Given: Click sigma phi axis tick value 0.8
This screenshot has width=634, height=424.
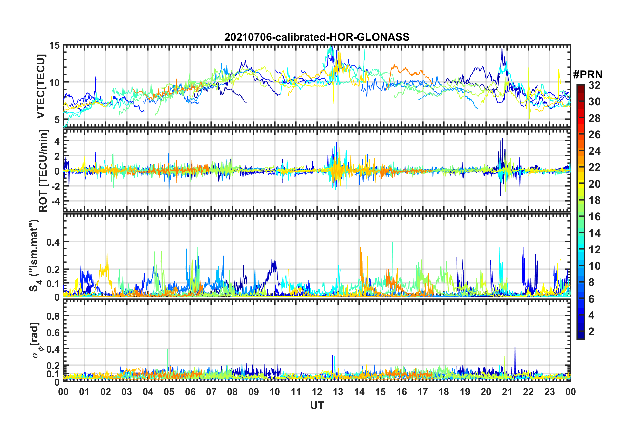Looking at the screenshot, I should click(x=53, y=316).
